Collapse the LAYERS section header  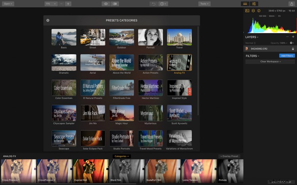[x=252, y=37]
